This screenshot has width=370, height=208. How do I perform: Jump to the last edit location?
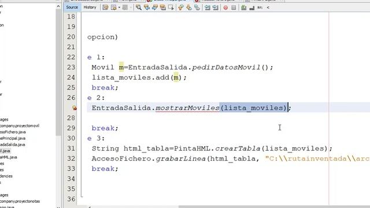coord(105,8)
